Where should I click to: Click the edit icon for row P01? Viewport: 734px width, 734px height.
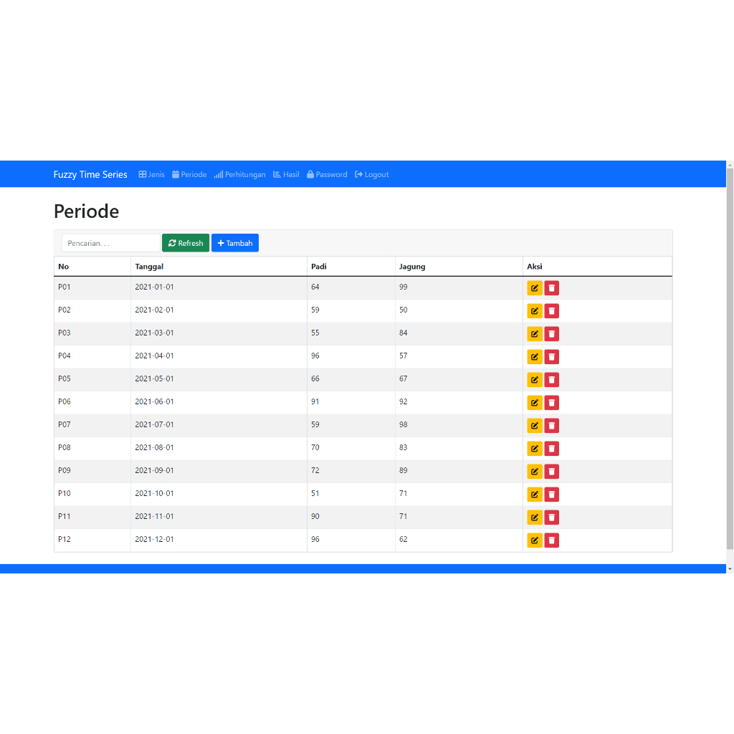pos(534,288)
